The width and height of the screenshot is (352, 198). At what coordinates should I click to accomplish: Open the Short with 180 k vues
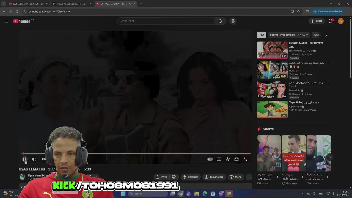click(318, 153)
